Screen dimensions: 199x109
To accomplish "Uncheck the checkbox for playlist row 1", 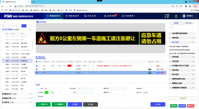I will click(37, 66).
